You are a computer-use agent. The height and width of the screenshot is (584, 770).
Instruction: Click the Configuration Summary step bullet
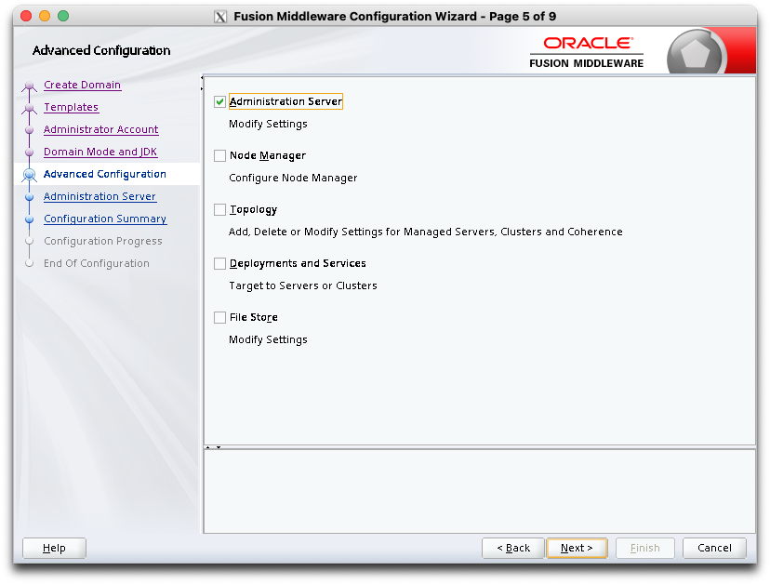(30, 219)
